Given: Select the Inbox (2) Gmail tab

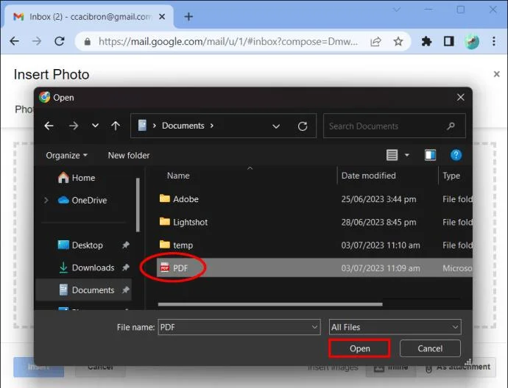Looking at the screenshot, I should [x=88, y=16].
